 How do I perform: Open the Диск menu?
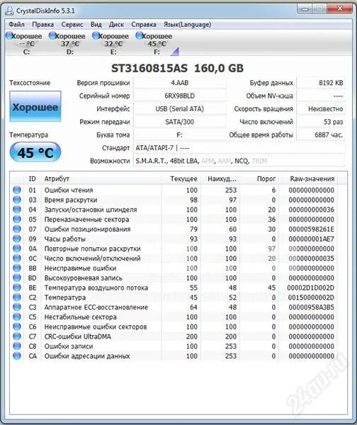[116, 24]
